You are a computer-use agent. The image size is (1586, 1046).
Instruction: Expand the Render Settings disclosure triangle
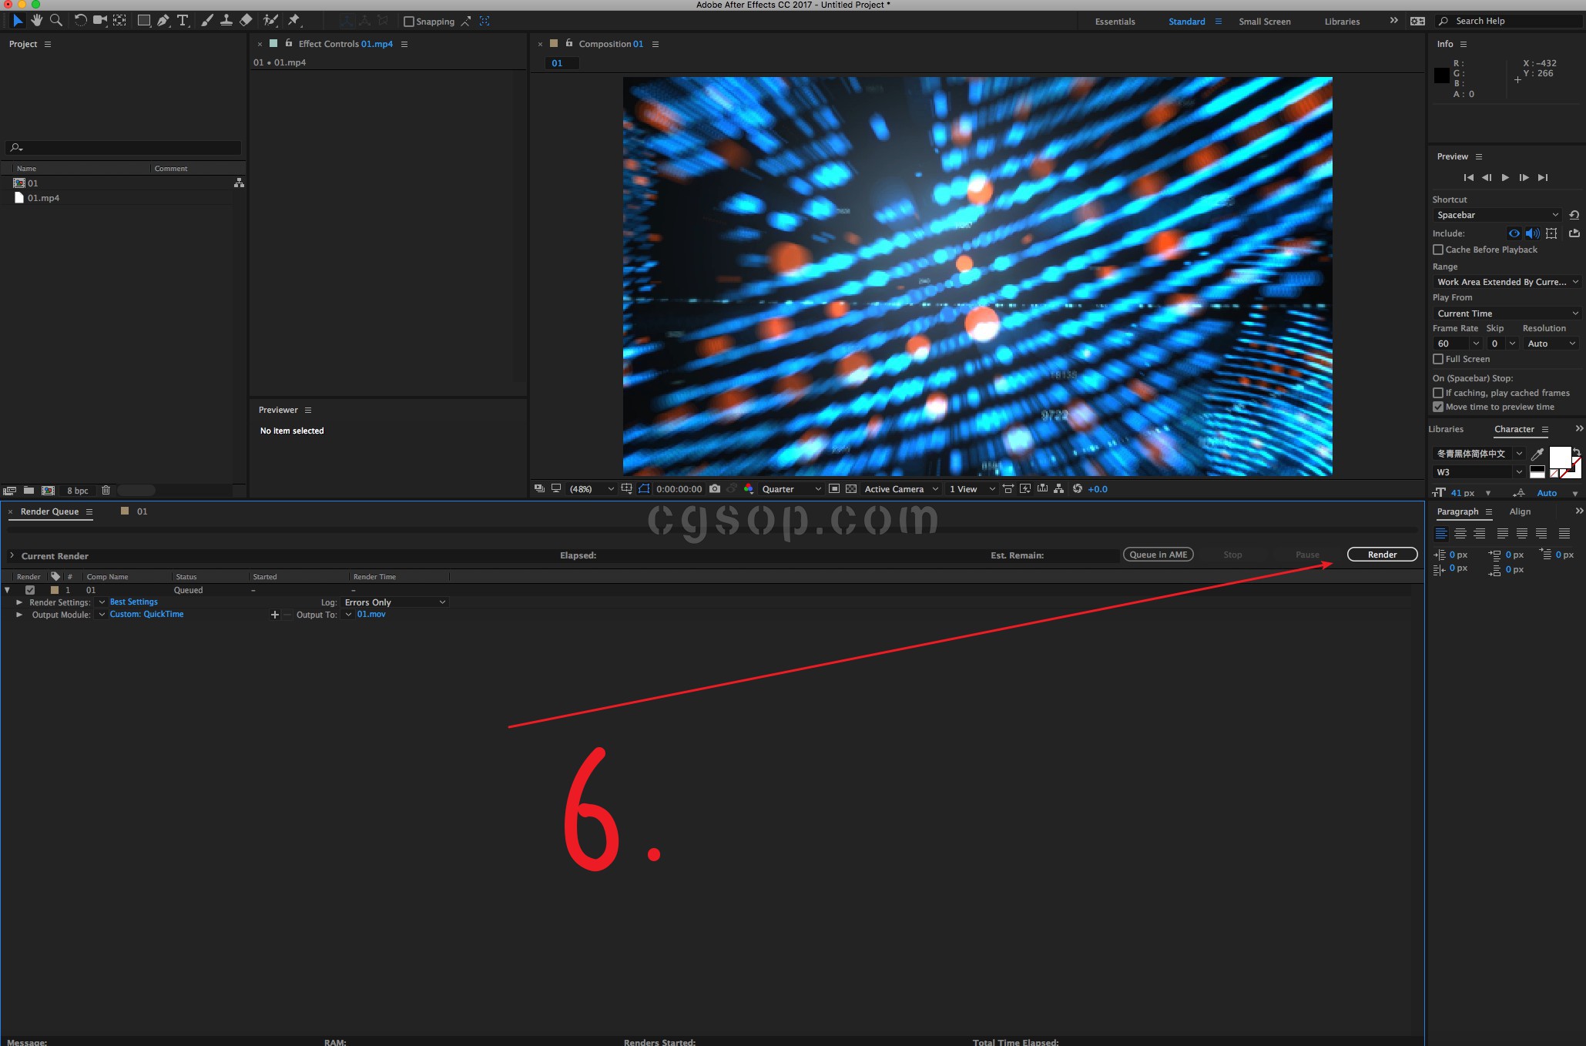(x=19, y=602)
